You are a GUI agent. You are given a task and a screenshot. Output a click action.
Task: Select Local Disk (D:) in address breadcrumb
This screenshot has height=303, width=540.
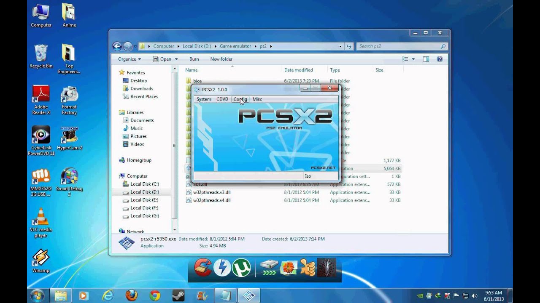(197, 46)
